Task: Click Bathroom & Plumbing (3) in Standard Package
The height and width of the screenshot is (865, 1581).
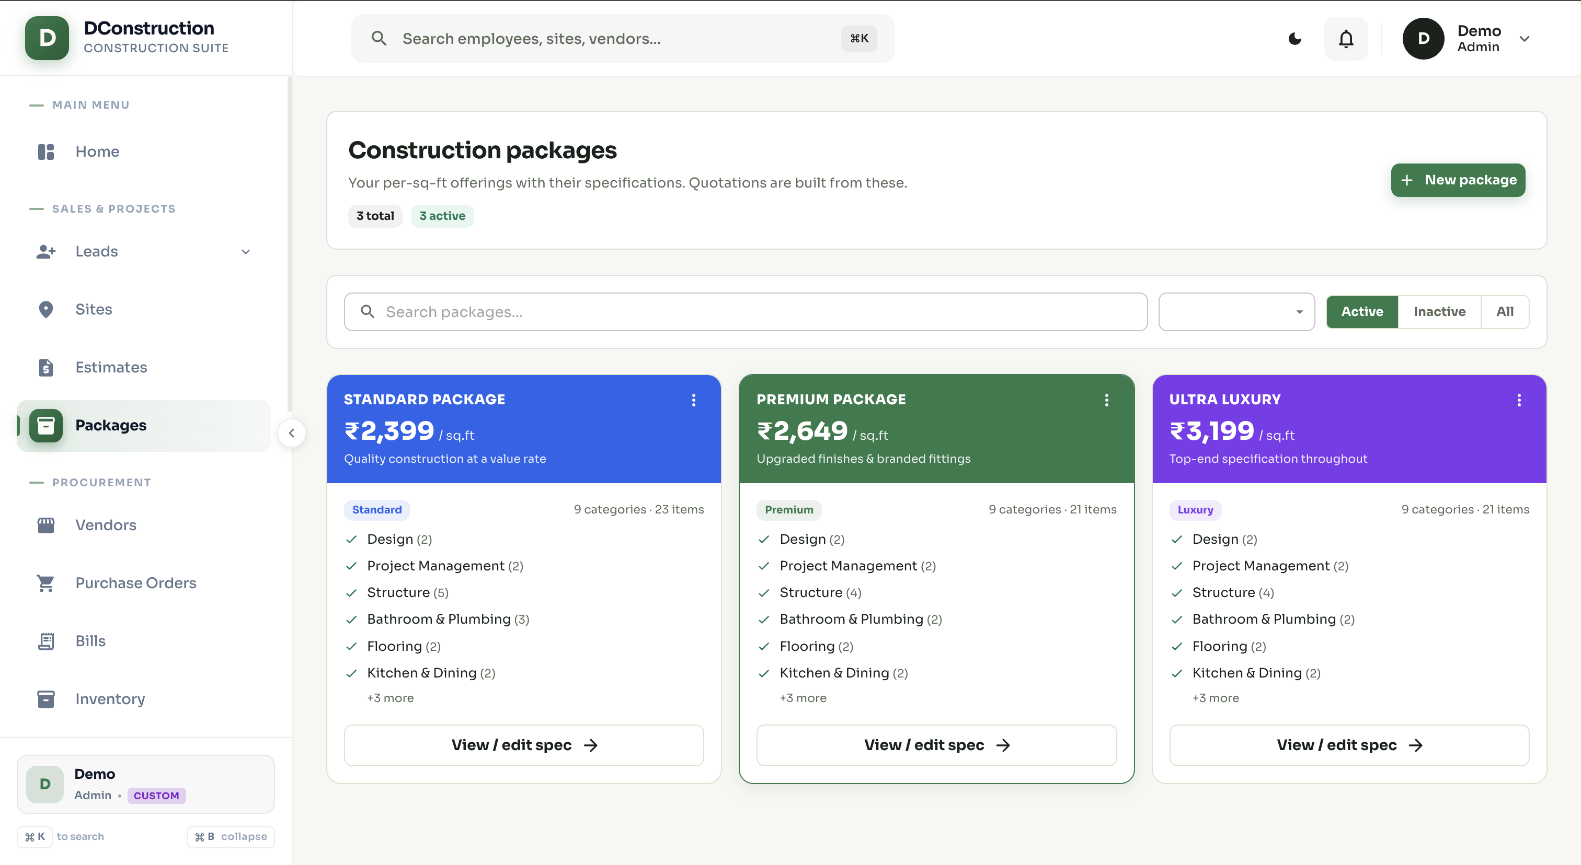Action: click(448, 619)
